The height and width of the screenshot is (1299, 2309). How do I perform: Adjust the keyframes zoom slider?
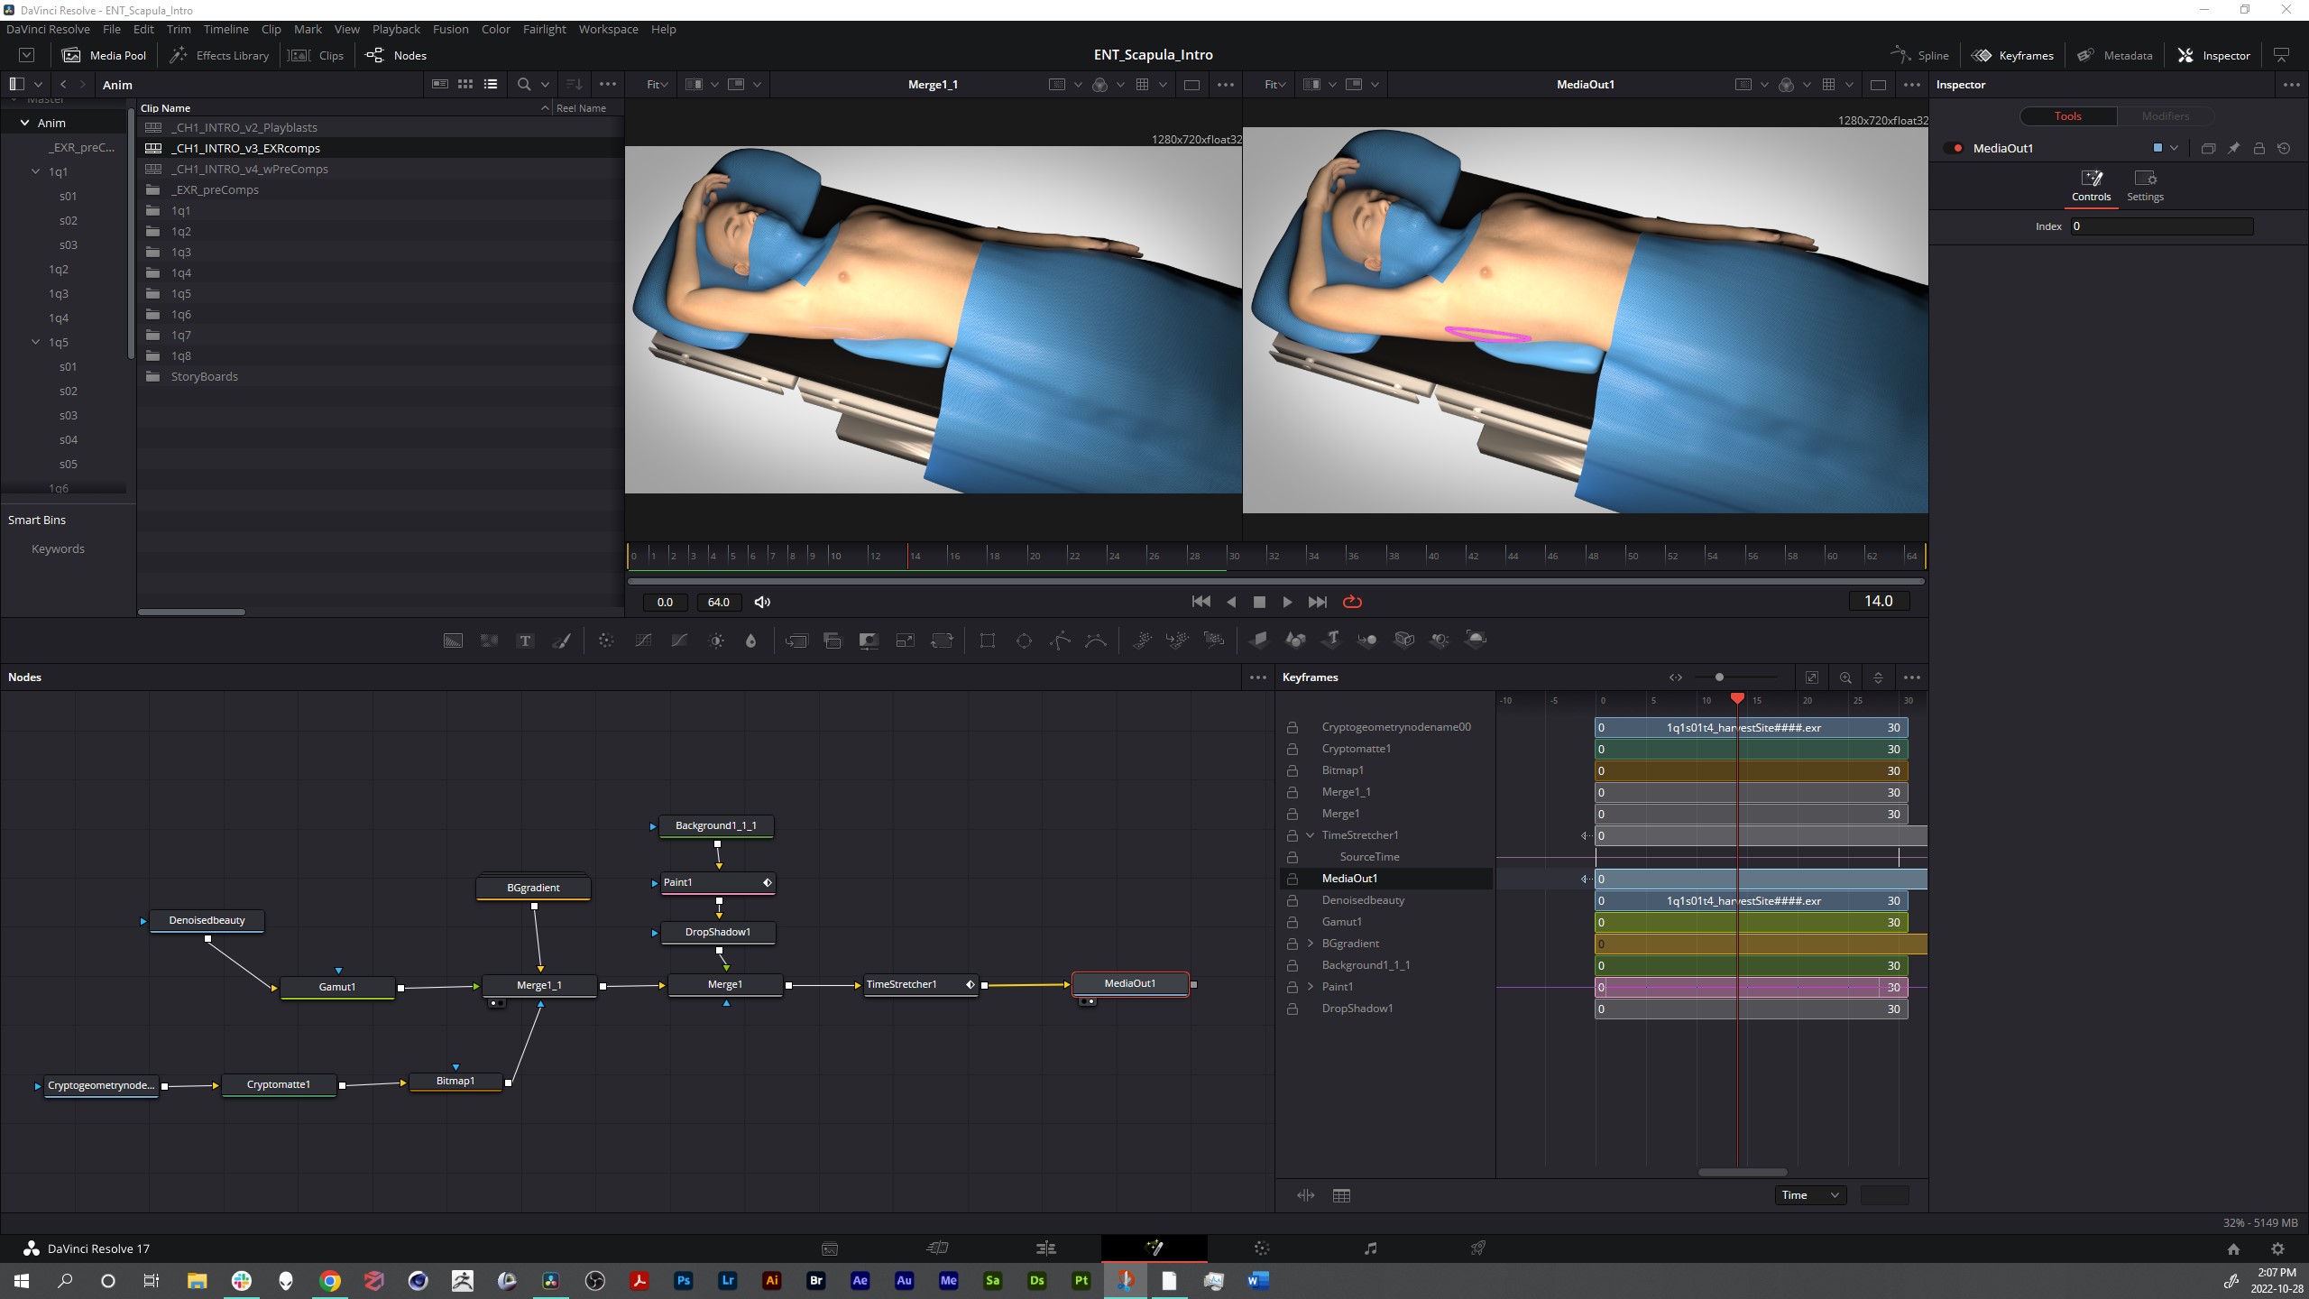pos(1719,677)
